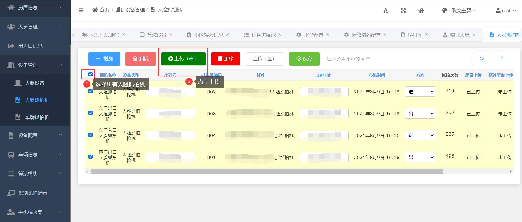Click the green 上传（市） button
Viewport: 522px width, 222px height.
(183, 59)
